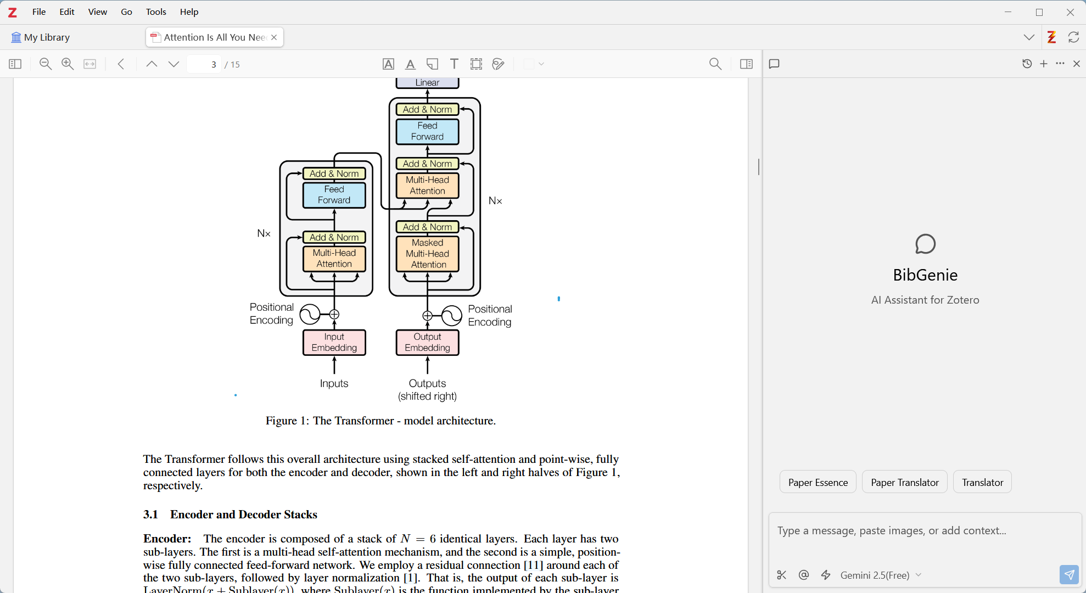The width and height of the screenshot is (1086, 593).
Task: Open the draw/ink annotation tool
Action: click(497, 64)
